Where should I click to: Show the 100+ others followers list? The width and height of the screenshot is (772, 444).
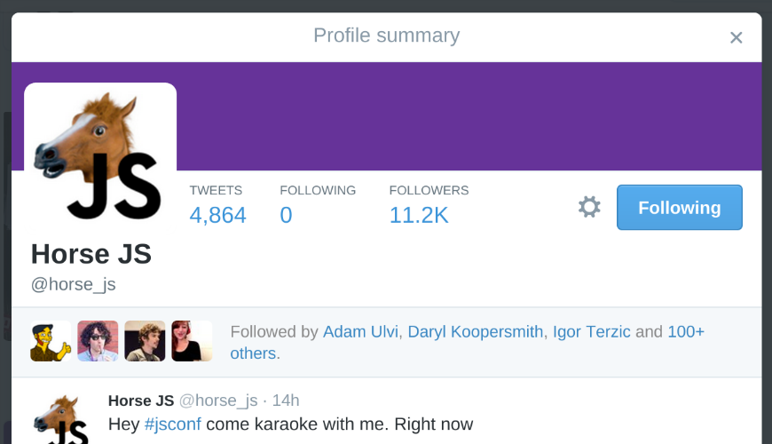[468, 343]
